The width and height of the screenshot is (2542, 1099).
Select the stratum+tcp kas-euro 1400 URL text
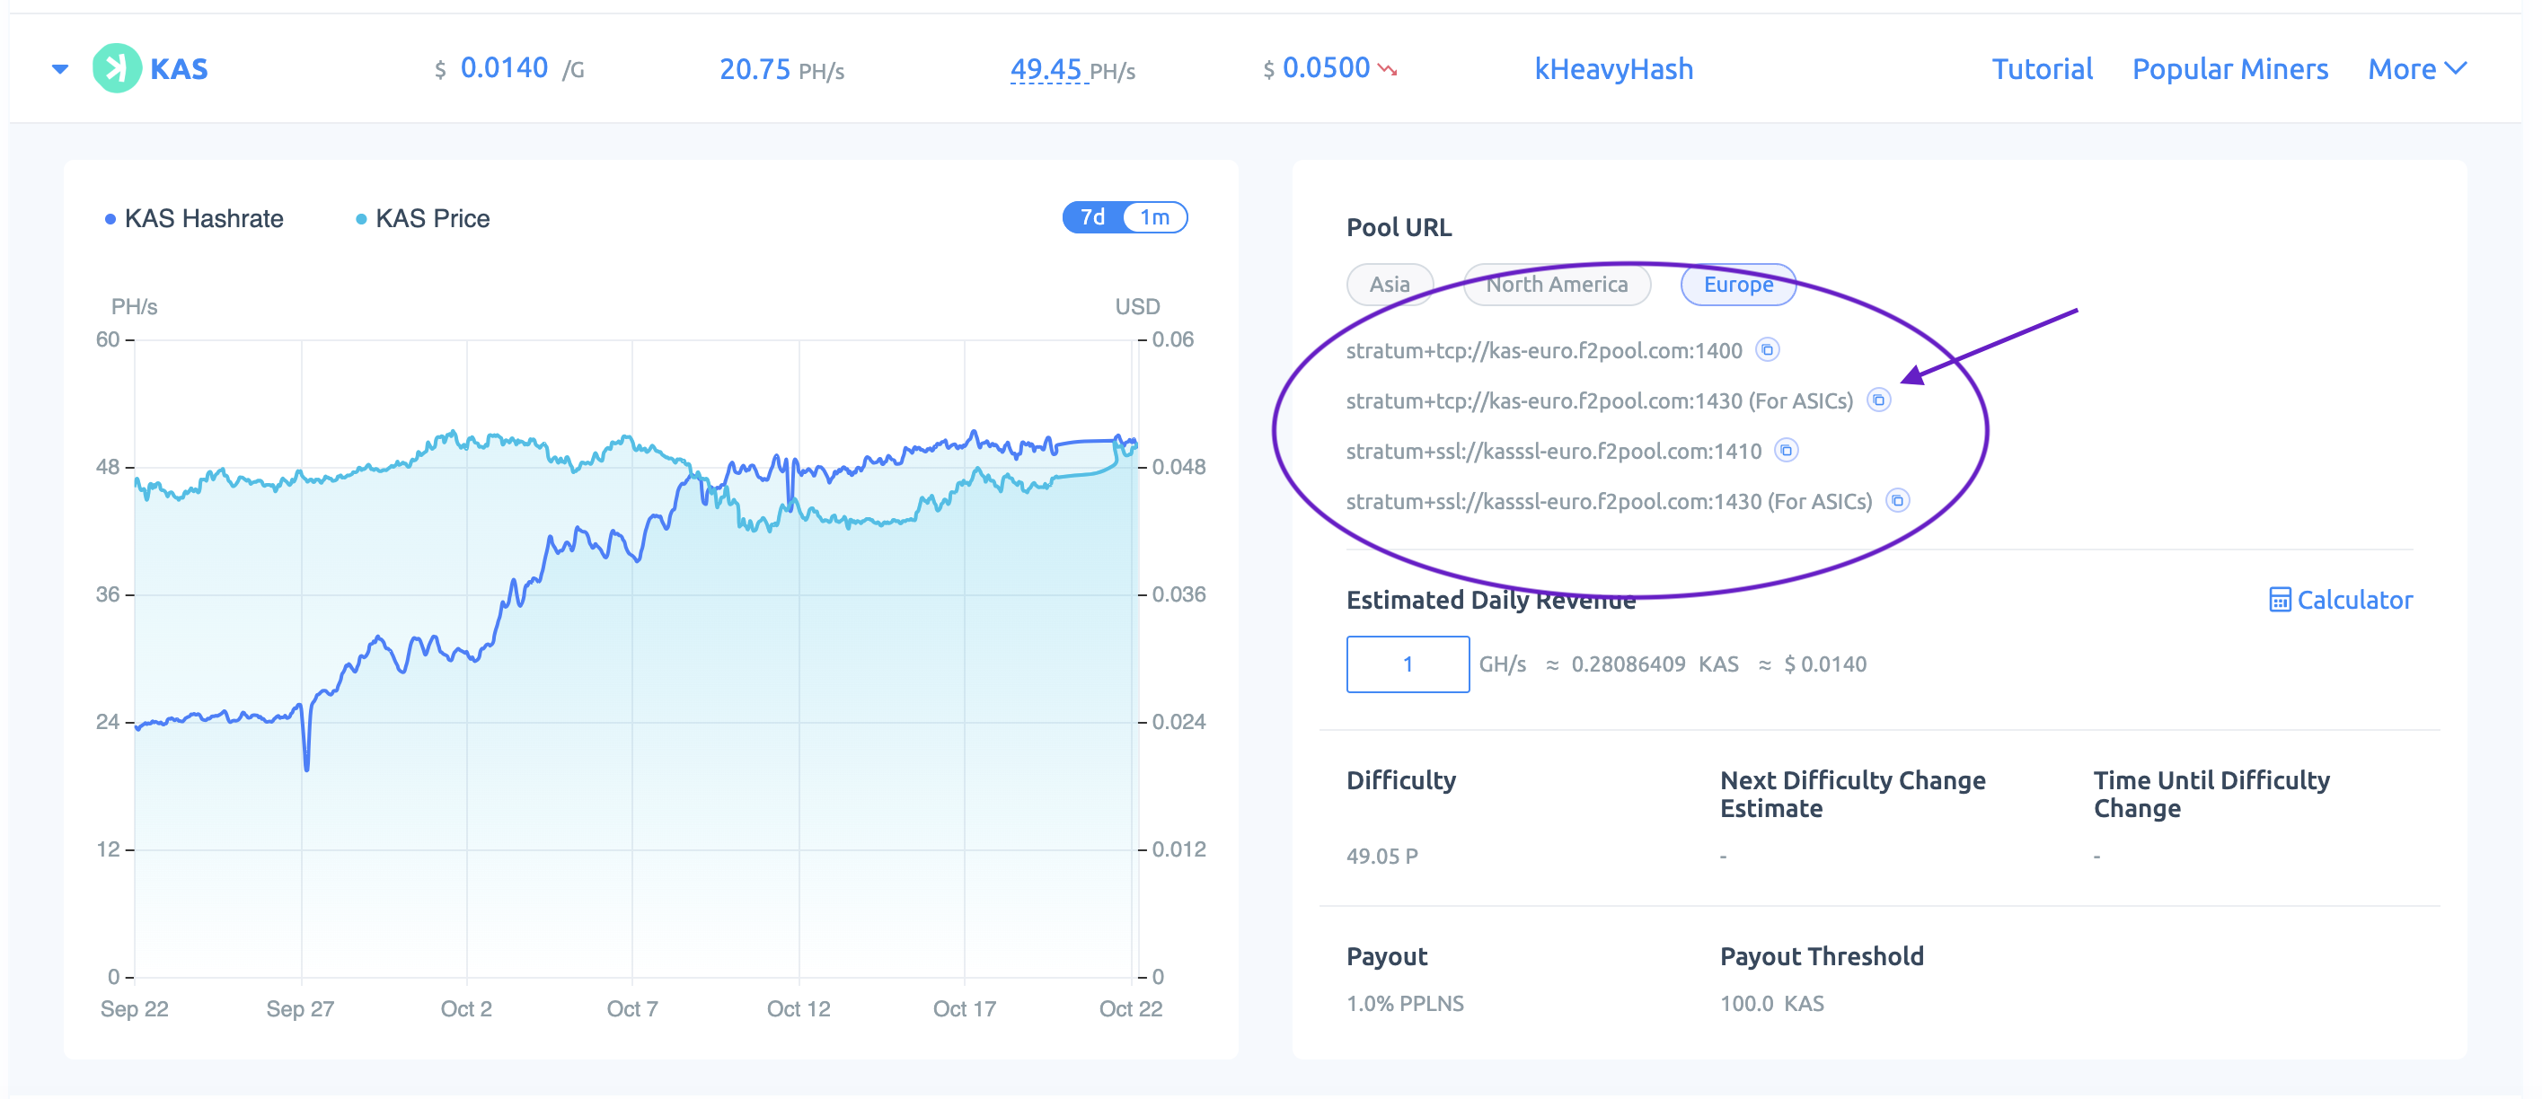[x=1544, y=350]
